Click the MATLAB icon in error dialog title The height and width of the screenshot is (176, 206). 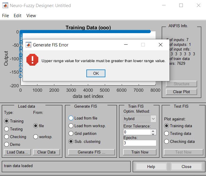click(x=28, y=45)
